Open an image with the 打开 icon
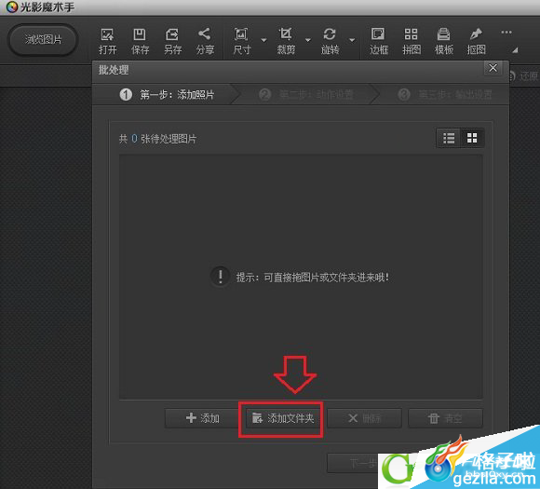Image resolution: width=540 pixels, height=489 pixels. [107, 41]
